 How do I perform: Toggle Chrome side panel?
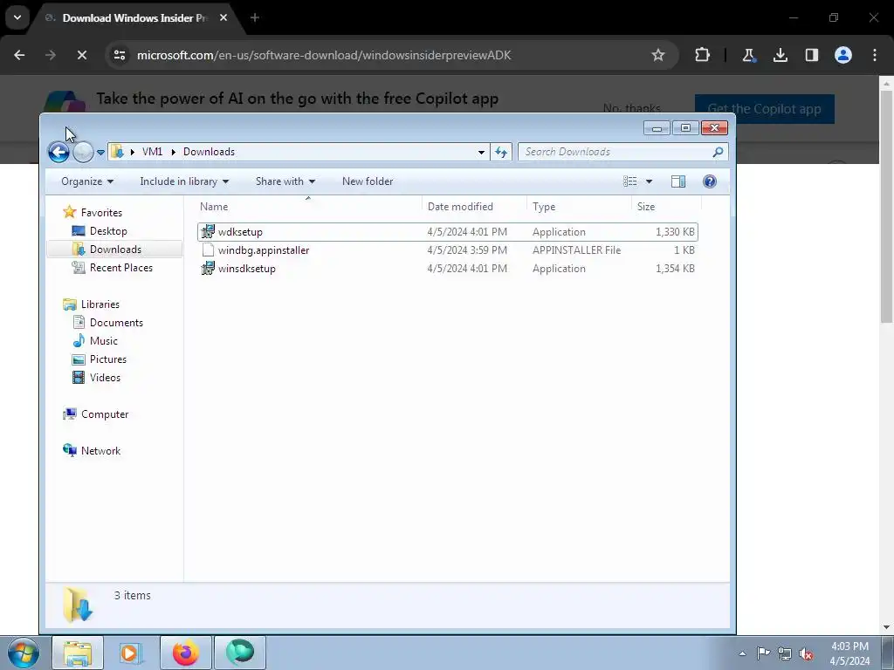point(811,55)
